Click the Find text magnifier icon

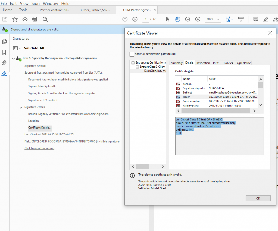pyautogui.click(x=45, y=19)
